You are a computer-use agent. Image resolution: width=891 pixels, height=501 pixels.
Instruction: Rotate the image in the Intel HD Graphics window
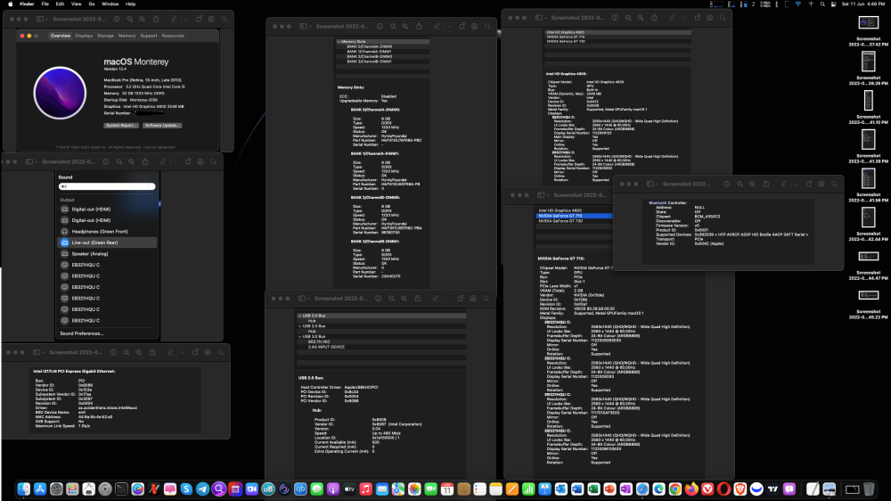[x=698, y=18]
